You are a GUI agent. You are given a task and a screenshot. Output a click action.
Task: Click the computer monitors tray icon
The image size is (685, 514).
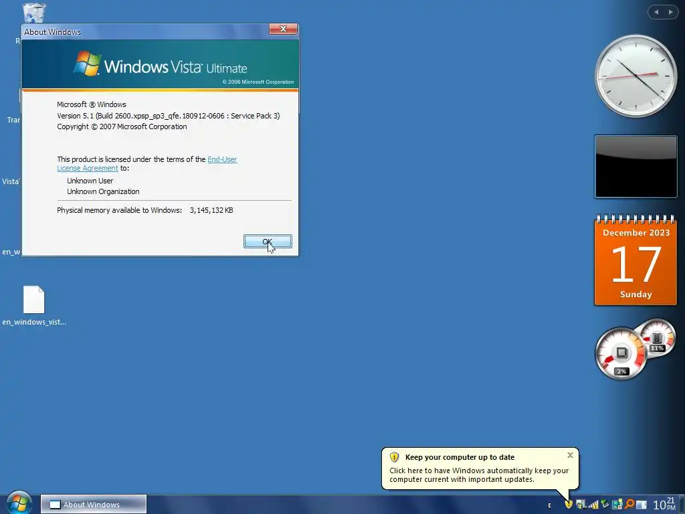click(x=581, y=504)
